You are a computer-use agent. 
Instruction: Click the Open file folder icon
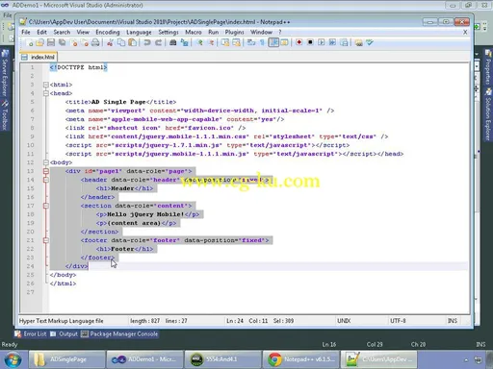(x=40, y=42)
